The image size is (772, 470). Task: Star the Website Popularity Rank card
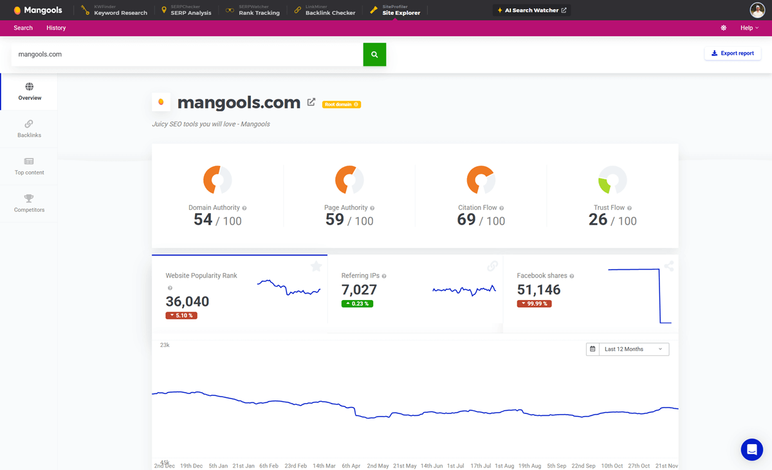click(x=316, y=266)
